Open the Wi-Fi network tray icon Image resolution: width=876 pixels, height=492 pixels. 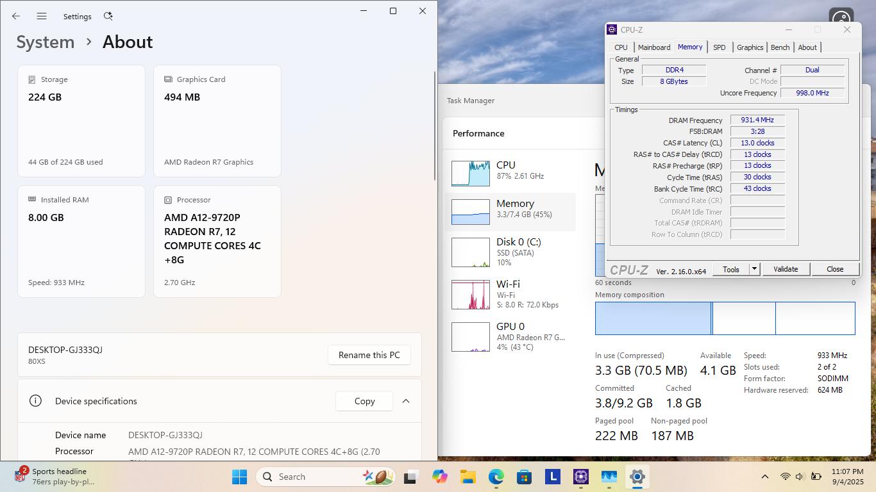[x=785, y=477]
